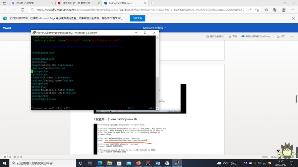Close the 提交作业-对分易-教学平台 tab
The image size is (298, 167).
(99, 3)
